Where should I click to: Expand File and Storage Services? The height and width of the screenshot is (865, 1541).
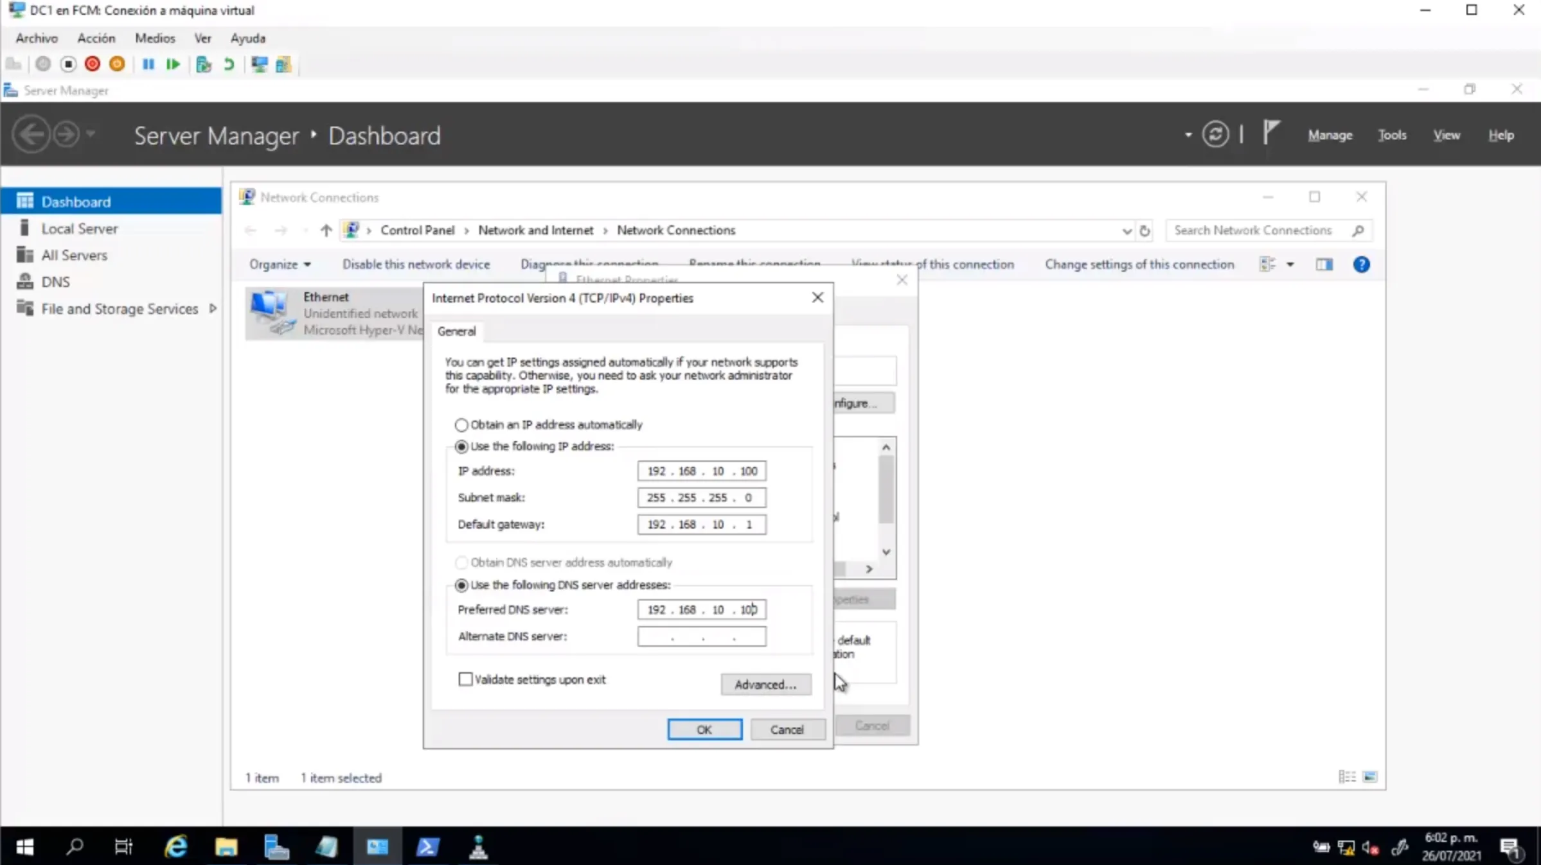(x=213, y=309)
